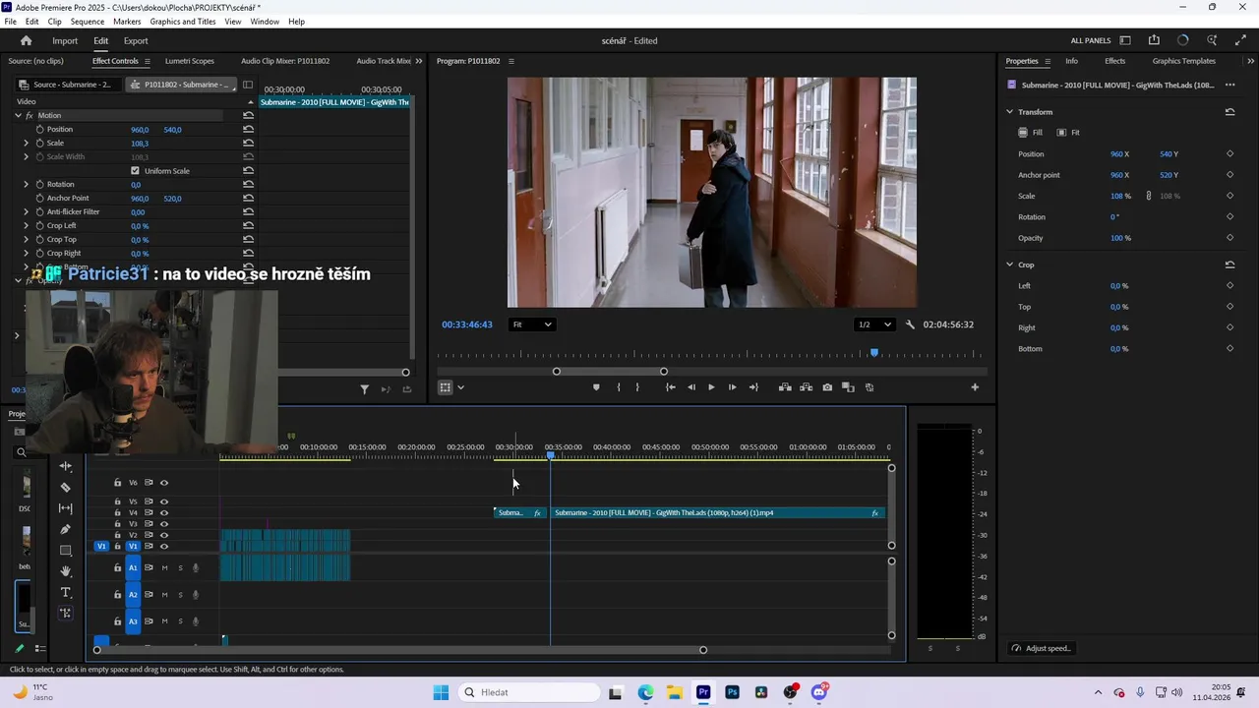Toggle full screen video icon
The image size is (1259, 708).
[x=1240, y=40]
